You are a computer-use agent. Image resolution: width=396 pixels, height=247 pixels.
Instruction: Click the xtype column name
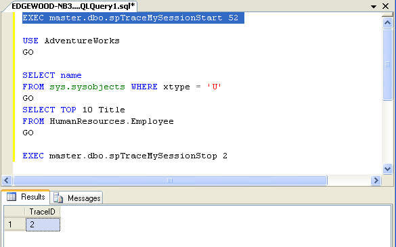pos(177,87)
